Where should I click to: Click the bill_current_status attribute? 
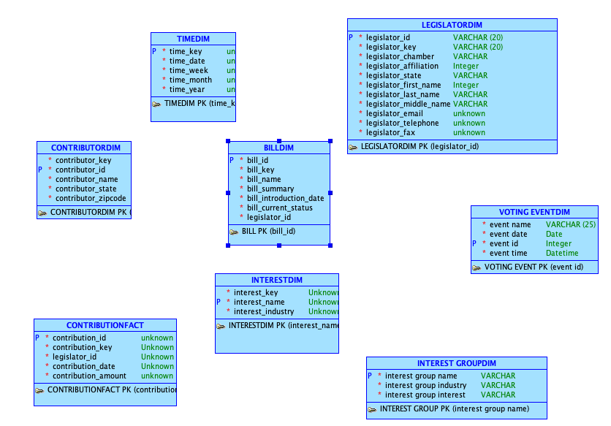tap(280, 208)
